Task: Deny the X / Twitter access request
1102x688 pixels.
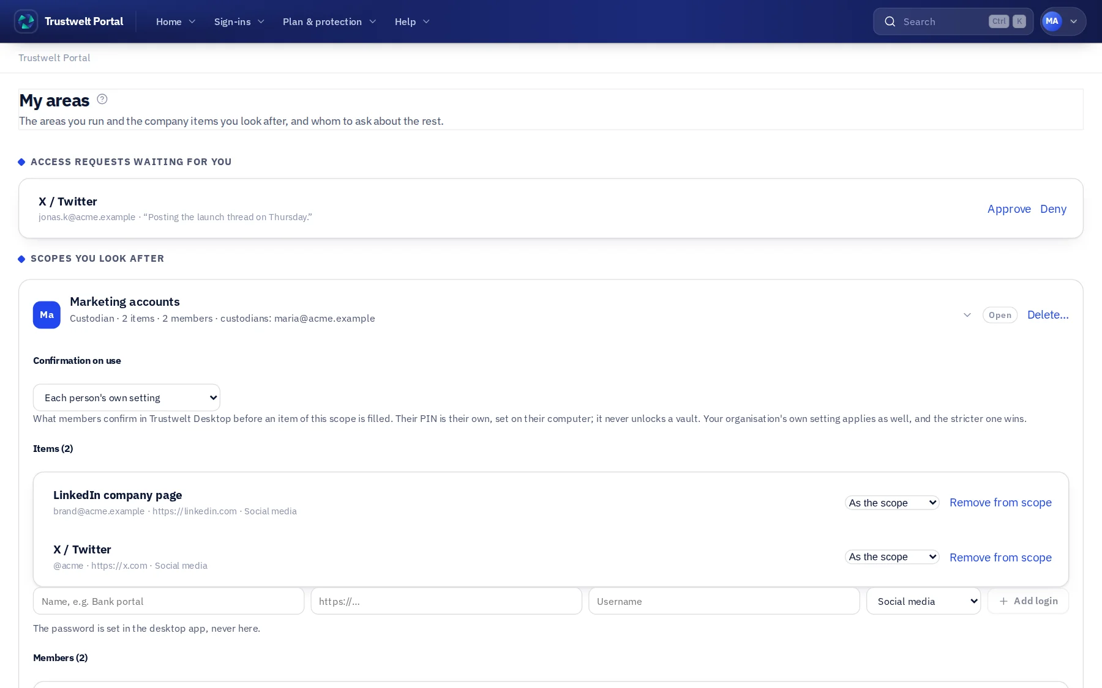Action: [1053, 209]
